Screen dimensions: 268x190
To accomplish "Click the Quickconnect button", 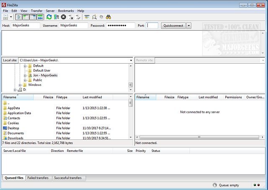I will pyautogui.click(x=173, y=26).
